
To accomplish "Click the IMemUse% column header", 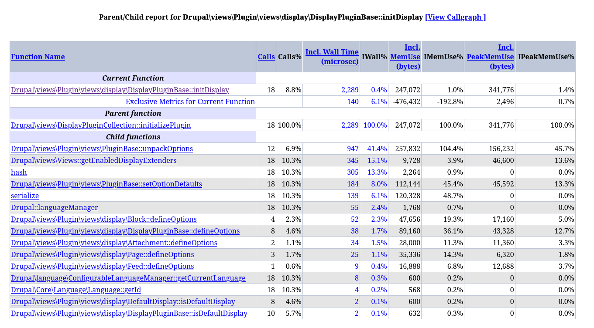I will 443,57.
